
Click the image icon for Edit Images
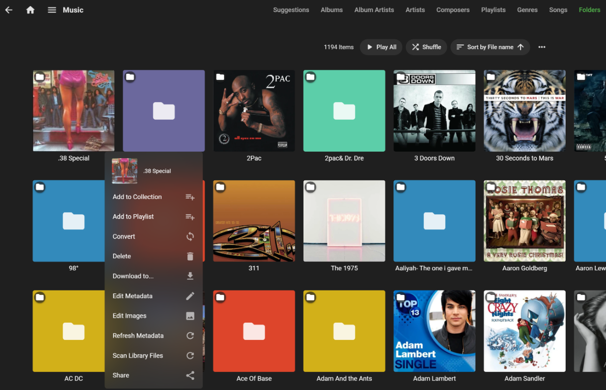coord(190,316)
